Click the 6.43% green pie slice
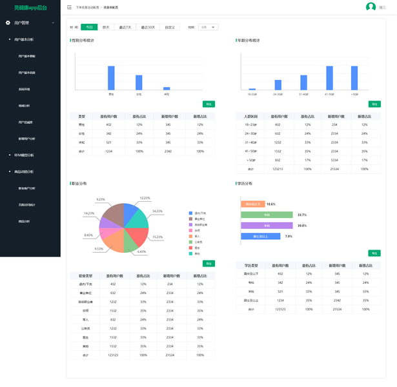 point(130,243)
